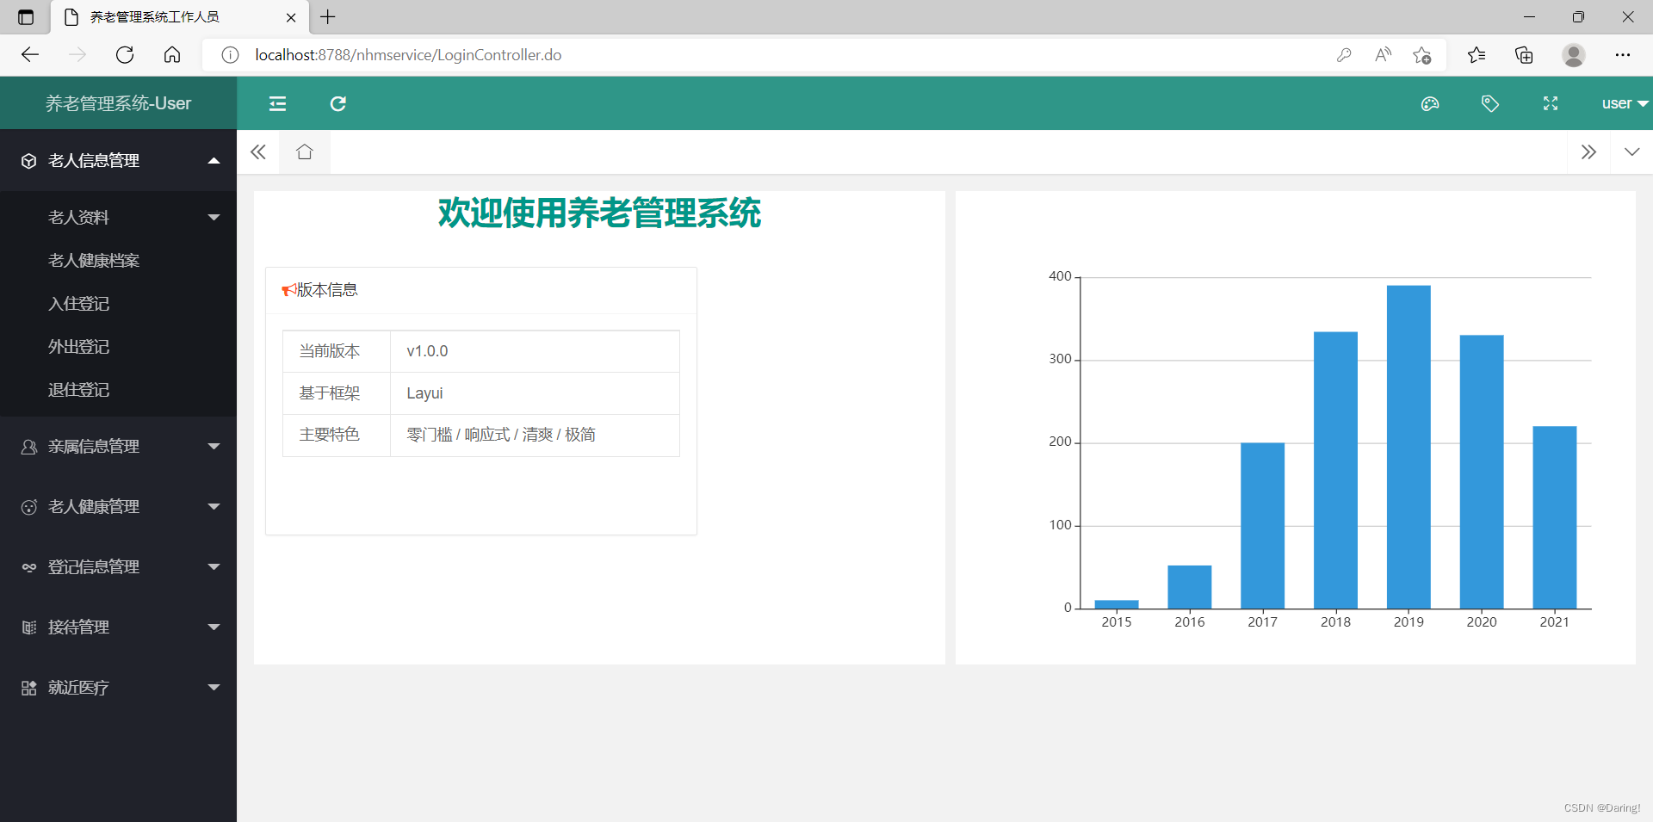
Task: Open the theme palette icon
Action: 1430,104
